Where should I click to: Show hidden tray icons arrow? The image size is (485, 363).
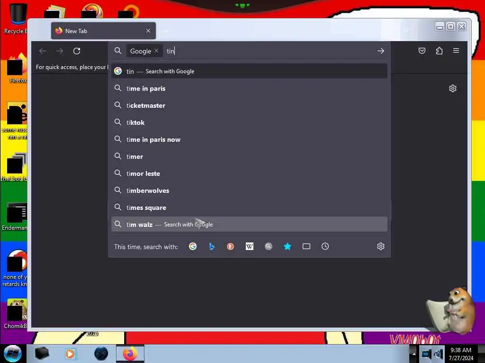coord(414,354)
